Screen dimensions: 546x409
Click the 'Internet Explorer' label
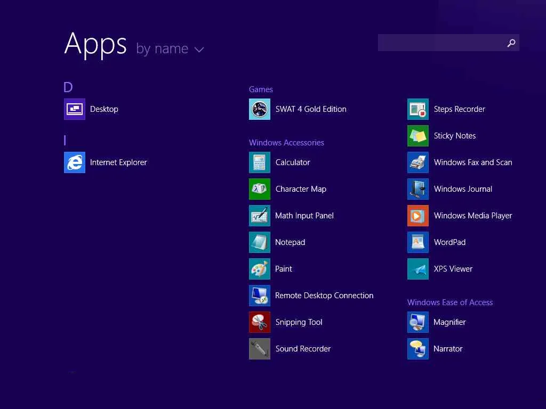[x=118, y=162]
